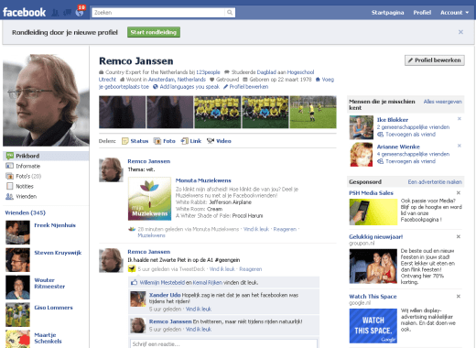
Task: Open Ike Blokker profile name
Action: [x=393, y=120]
